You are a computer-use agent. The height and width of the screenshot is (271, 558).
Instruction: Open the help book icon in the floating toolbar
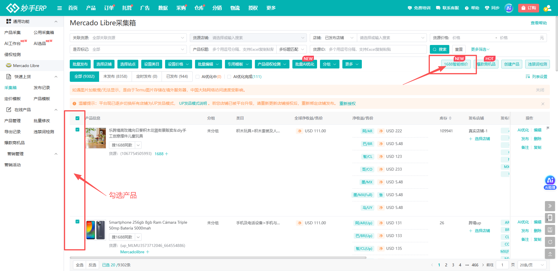coord(550,230)
